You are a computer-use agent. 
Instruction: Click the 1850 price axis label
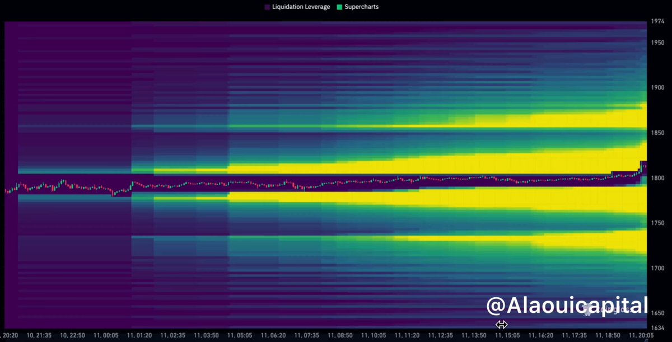[x=657, y=133]
